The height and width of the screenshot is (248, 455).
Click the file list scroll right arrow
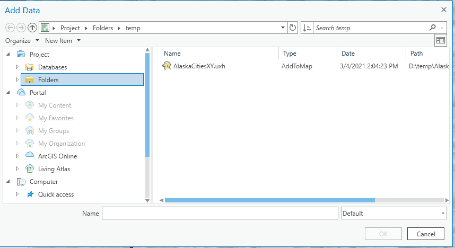(x=447, y=200)
